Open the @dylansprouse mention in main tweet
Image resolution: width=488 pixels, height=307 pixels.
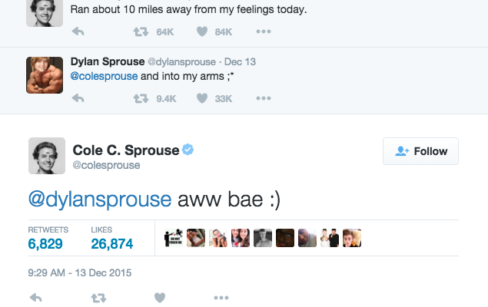coord(100,200)
